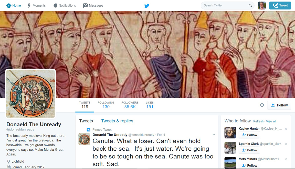Click the Refresh link in Who to follow

pos(258,121)
